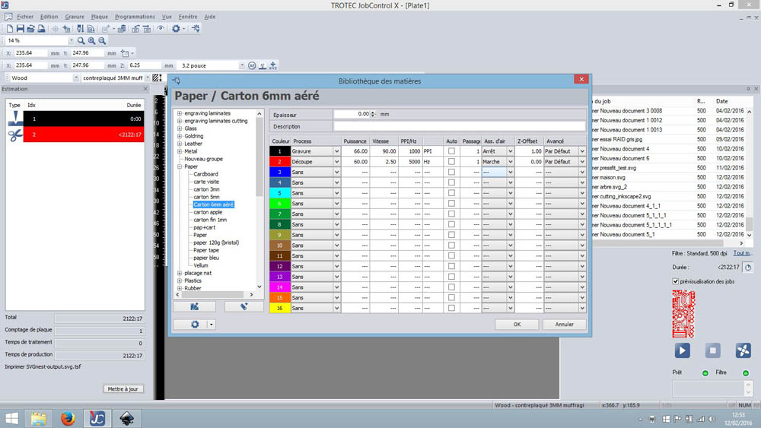Click the magnifier zoom-fit icon
The image size is (761, 428).
pyautogui.click(x=81, y=41)
